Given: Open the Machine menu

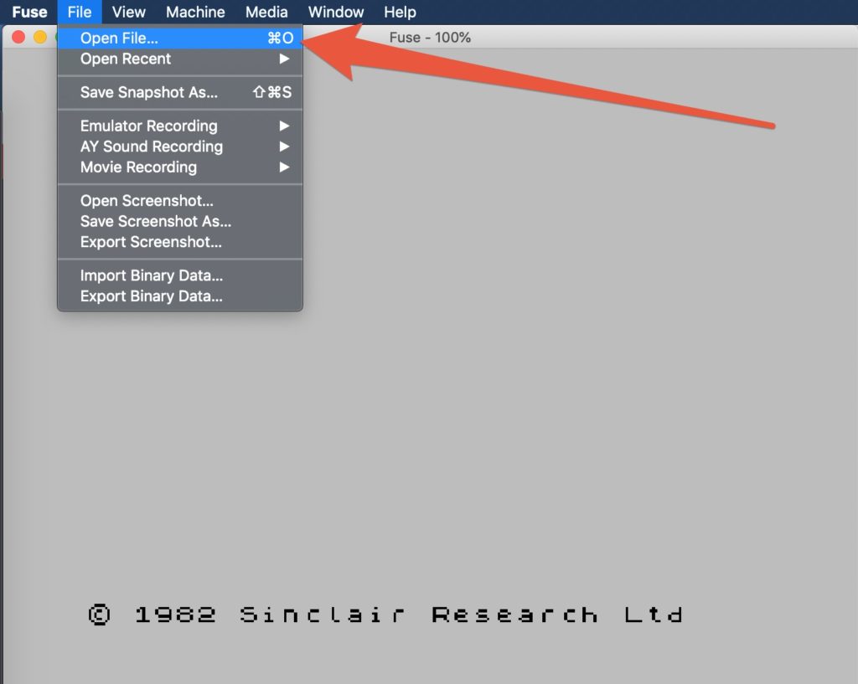Looking at the screenshot, I should [195, 12].
